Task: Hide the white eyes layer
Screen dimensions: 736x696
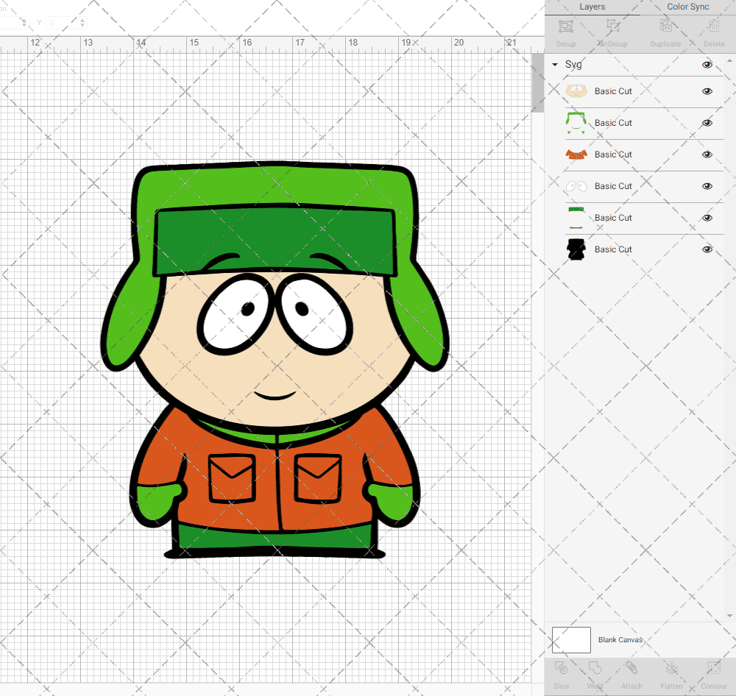Action: (707, 186)
